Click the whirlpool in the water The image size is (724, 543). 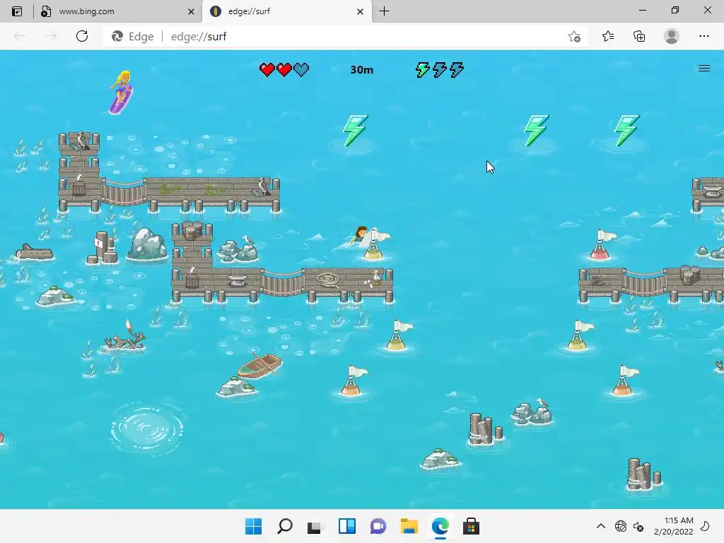[x=147, y=429]
